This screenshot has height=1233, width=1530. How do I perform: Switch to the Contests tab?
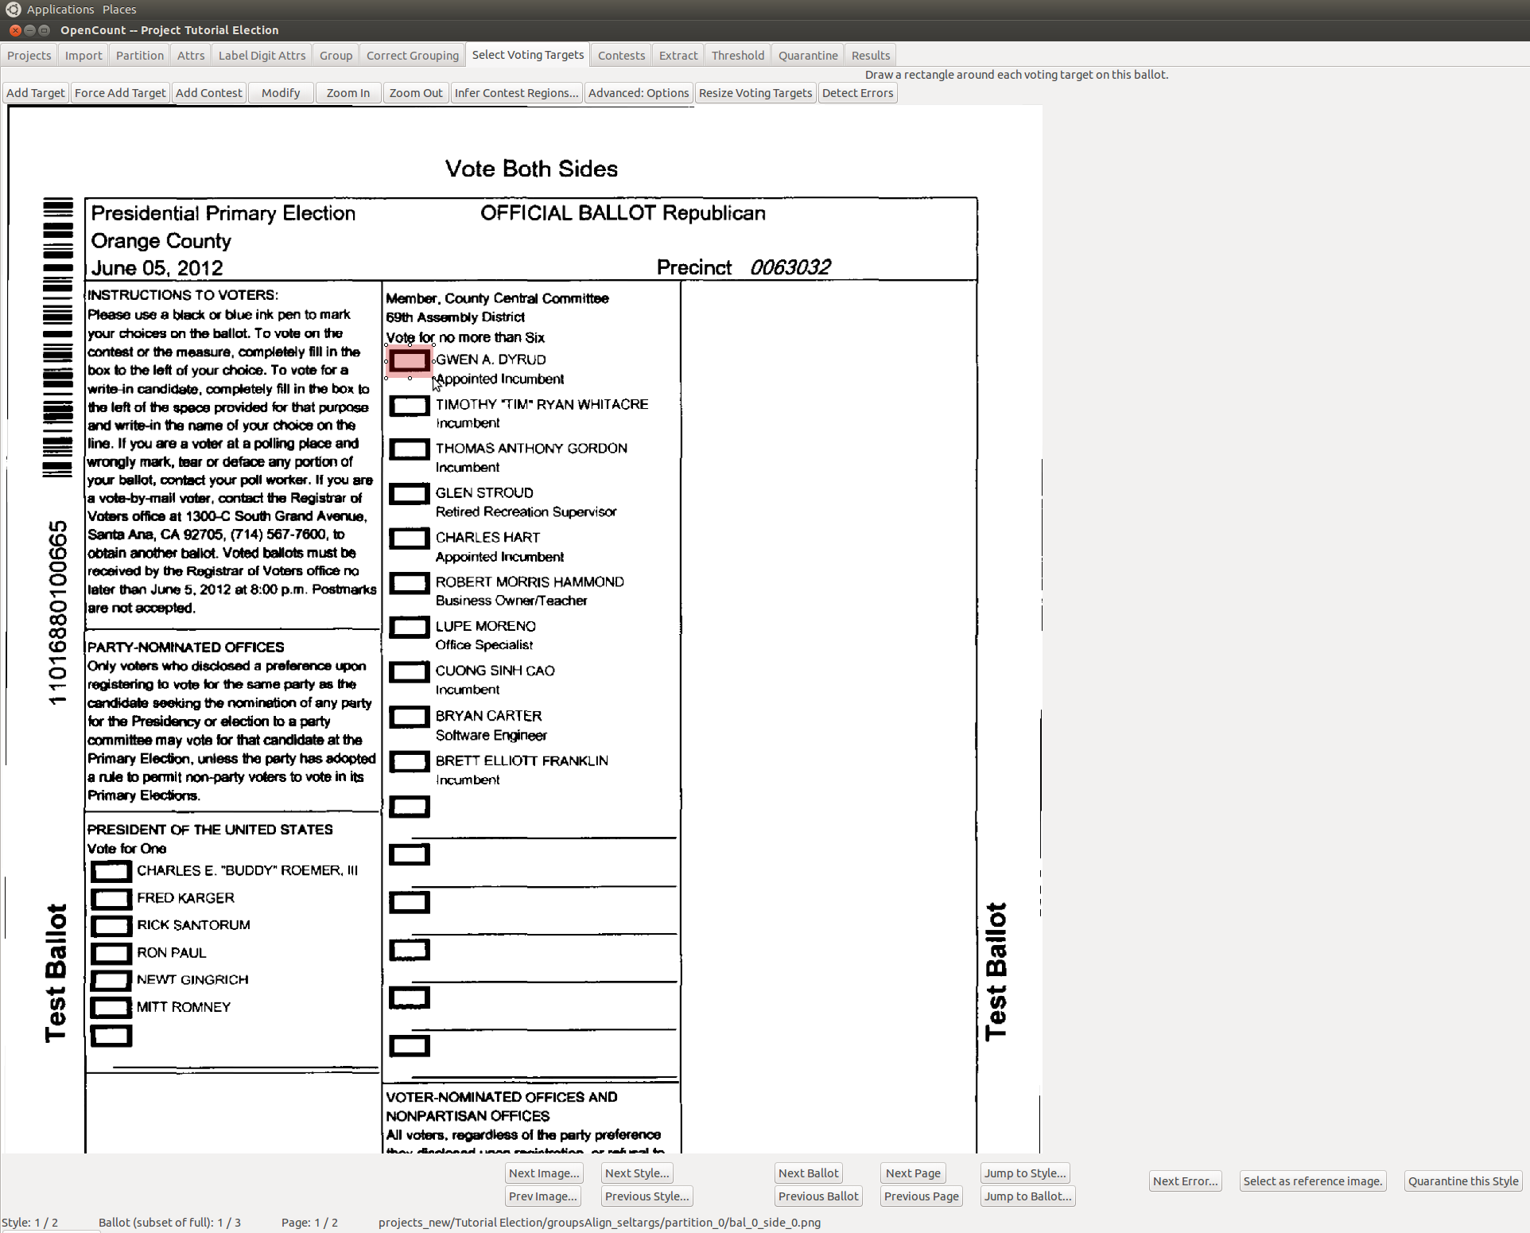pos(621,55)
